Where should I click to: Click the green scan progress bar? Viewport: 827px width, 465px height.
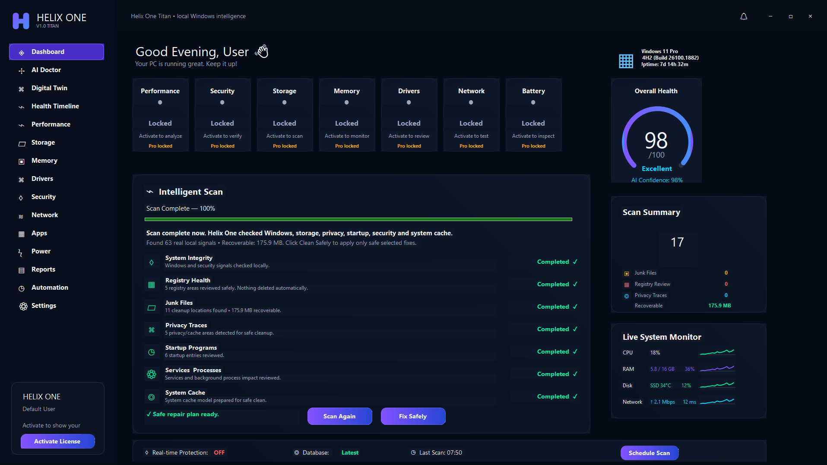click(358, 219)
